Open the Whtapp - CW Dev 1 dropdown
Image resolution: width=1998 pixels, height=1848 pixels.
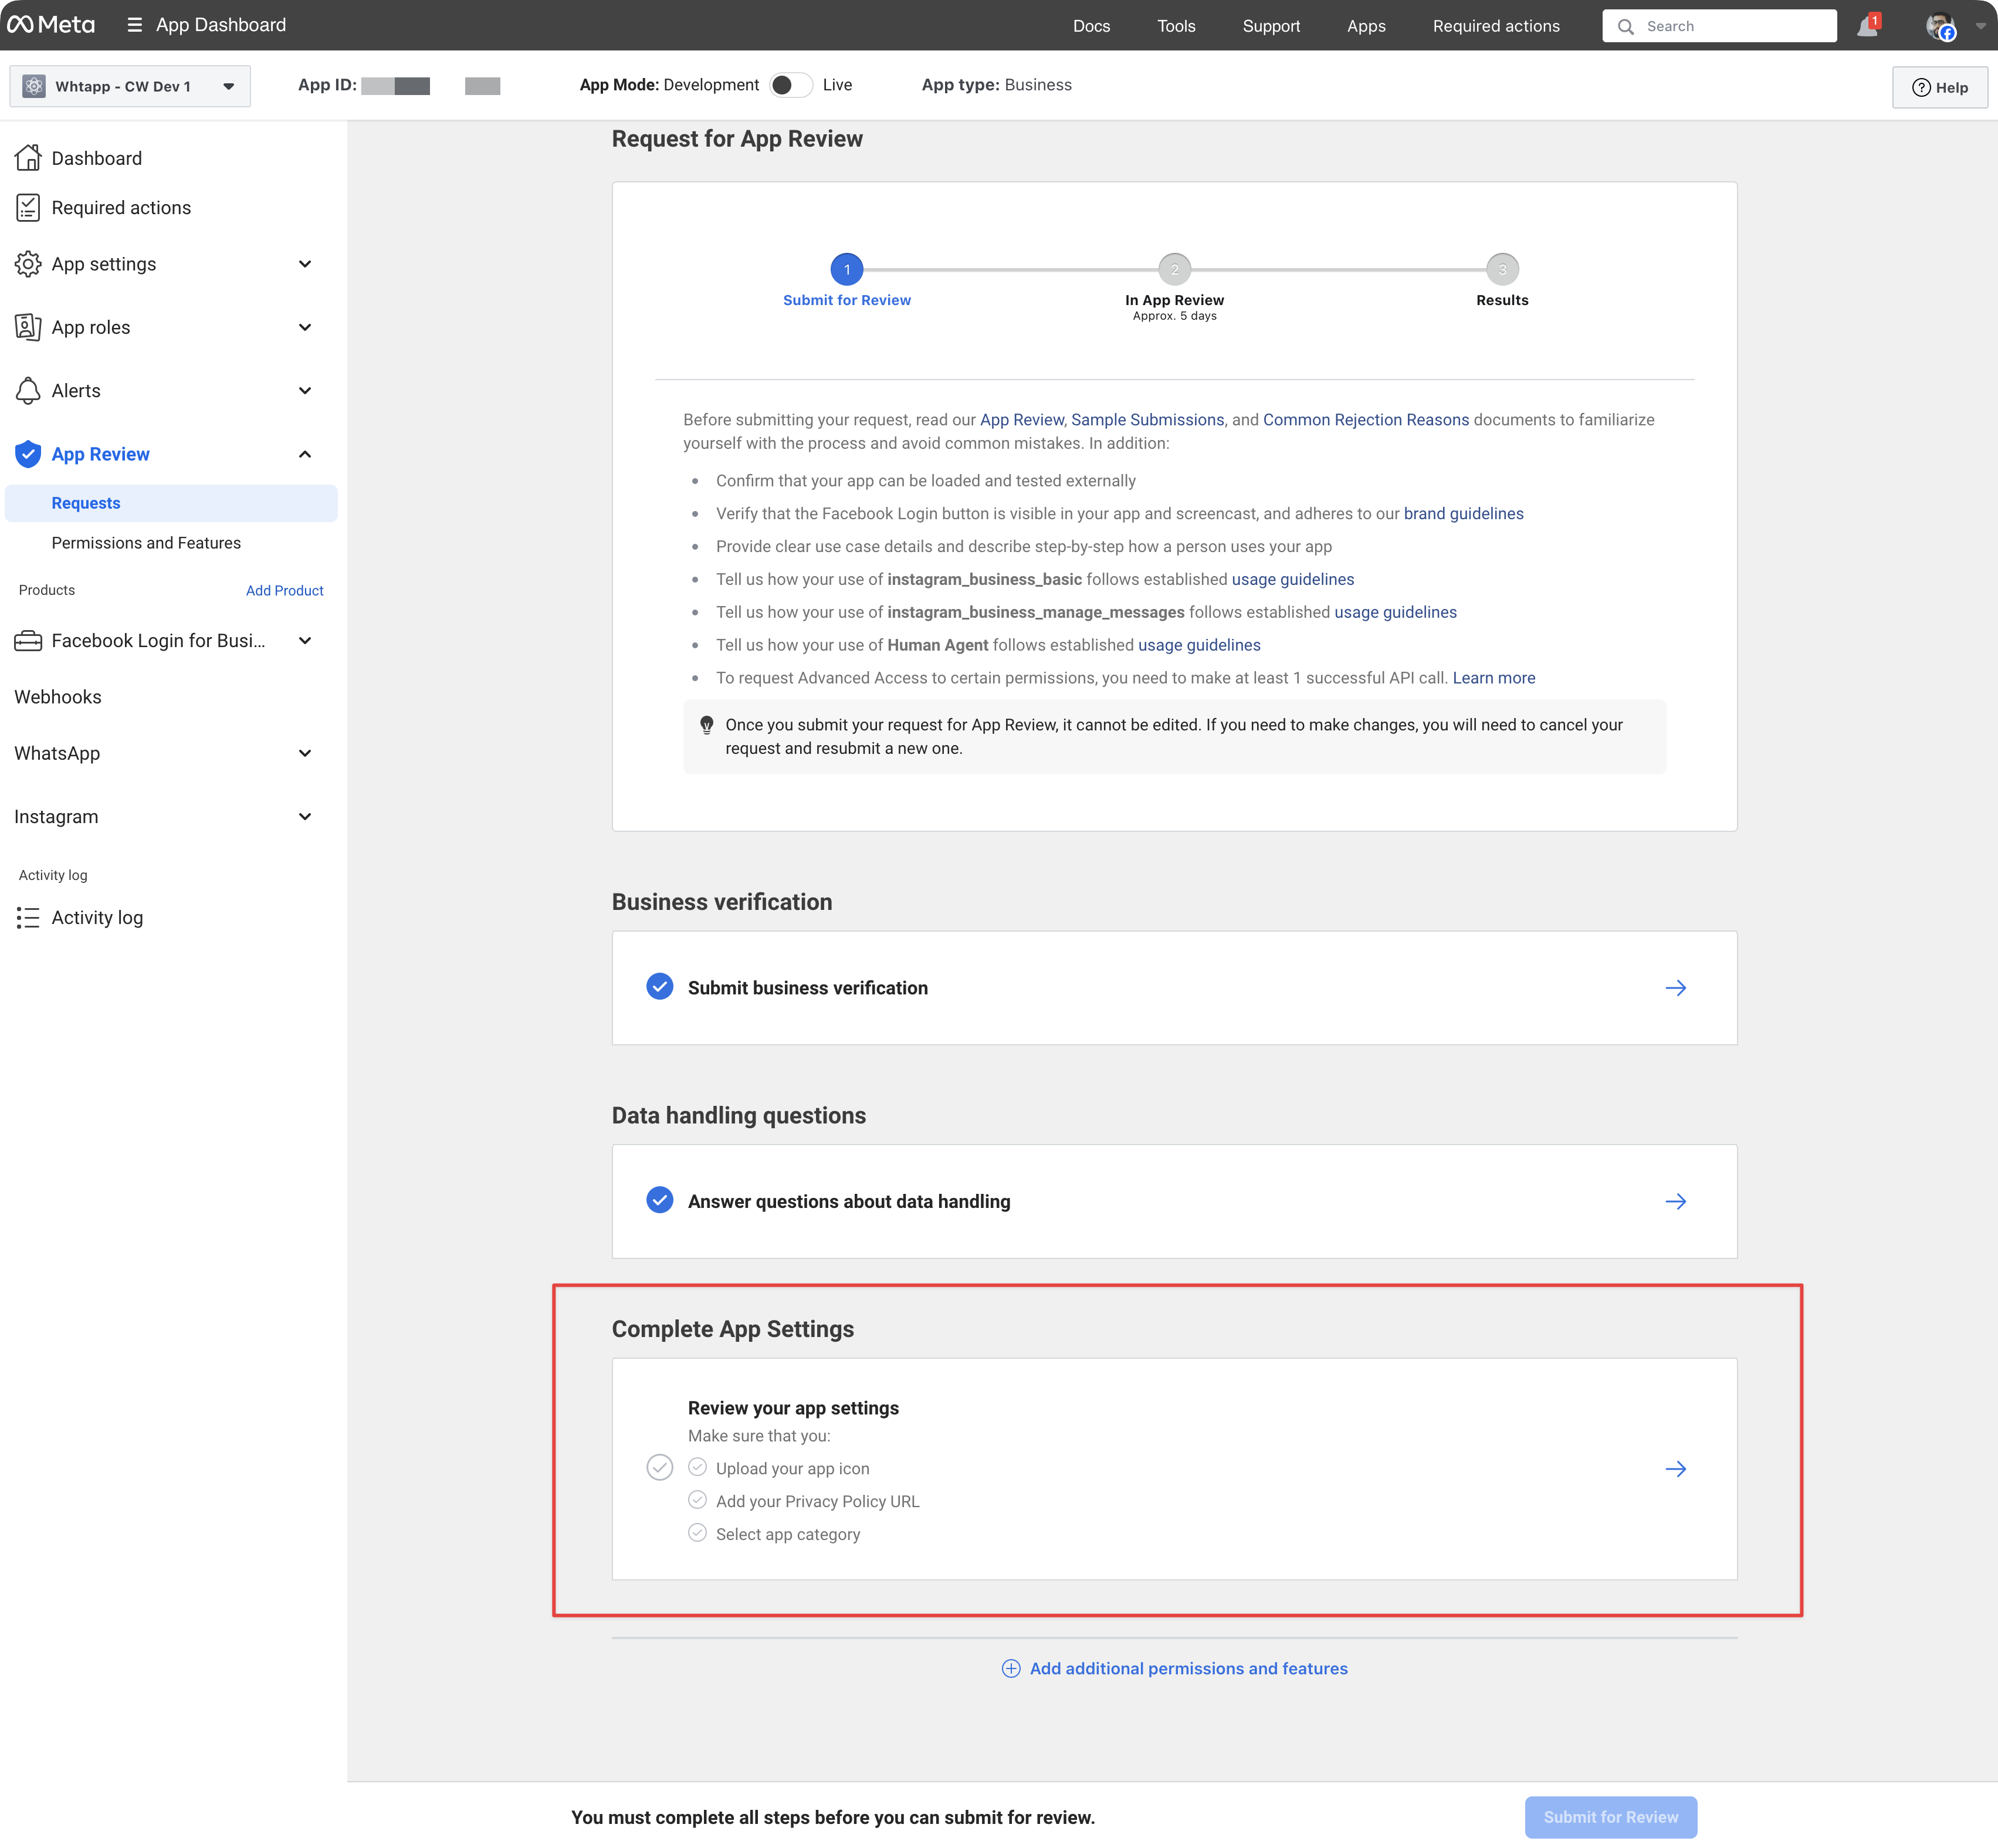pyautogui.click(x=130, y=87)
